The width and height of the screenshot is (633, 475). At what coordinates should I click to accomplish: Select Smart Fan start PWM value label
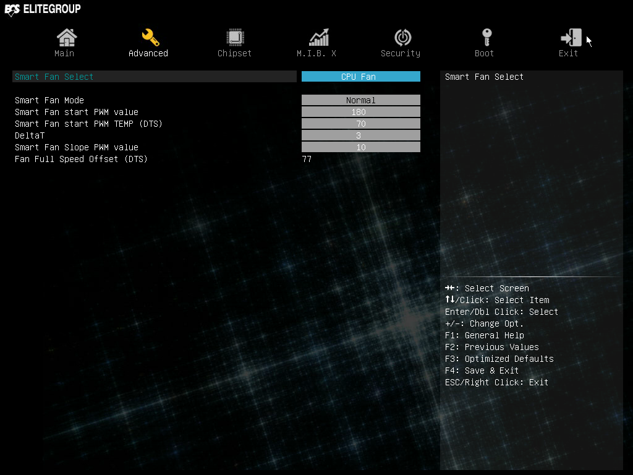(77, 112)
